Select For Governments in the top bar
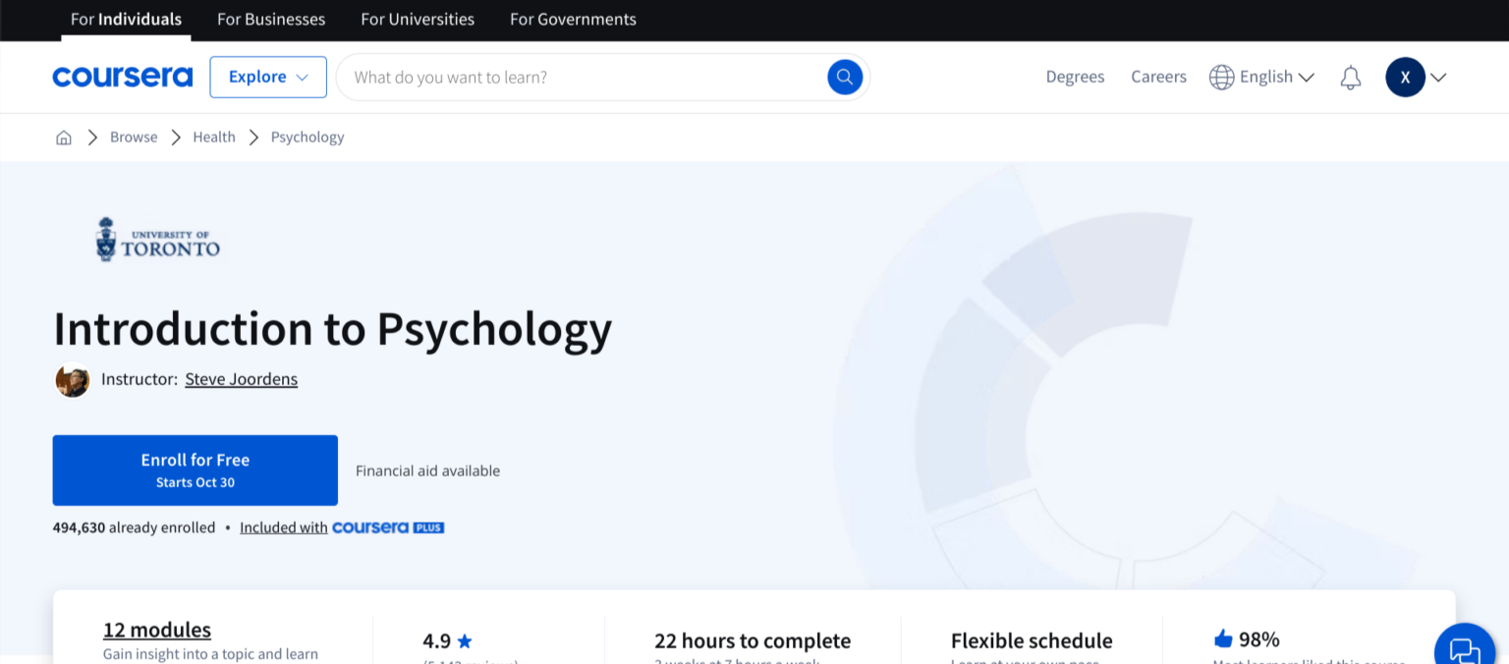The image size is (1509, 664). 573,19
